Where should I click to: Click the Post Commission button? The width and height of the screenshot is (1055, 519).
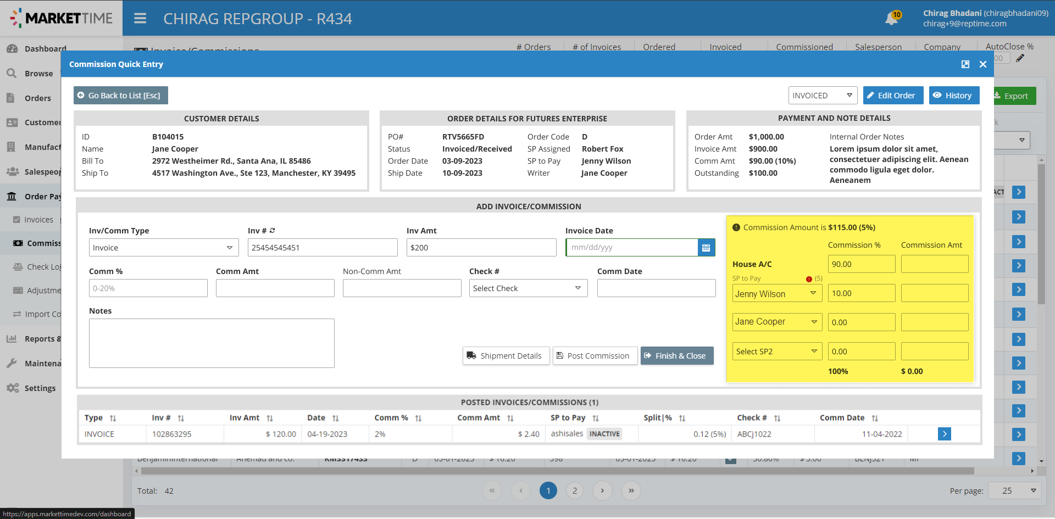point(595,356)
